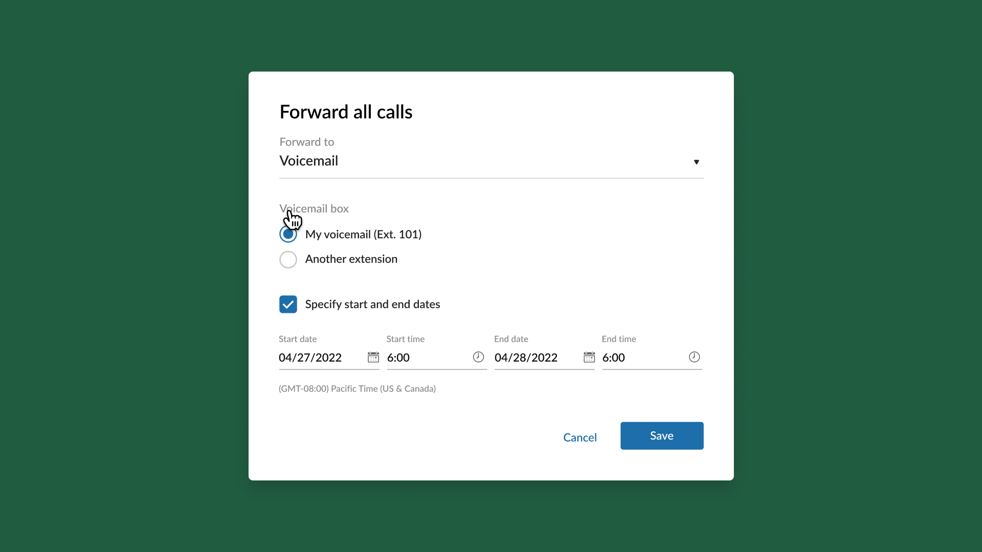The image size is (982, 552).
Task: Click the "Specify start and end dates" label
Action: 372,305
